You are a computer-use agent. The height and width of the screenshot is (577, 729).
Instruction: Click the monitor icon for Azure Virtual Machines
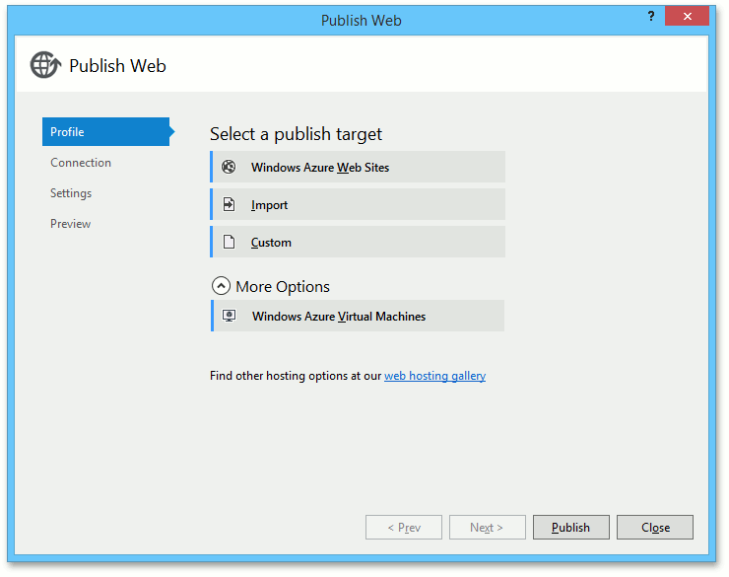[x=230, y=317]
